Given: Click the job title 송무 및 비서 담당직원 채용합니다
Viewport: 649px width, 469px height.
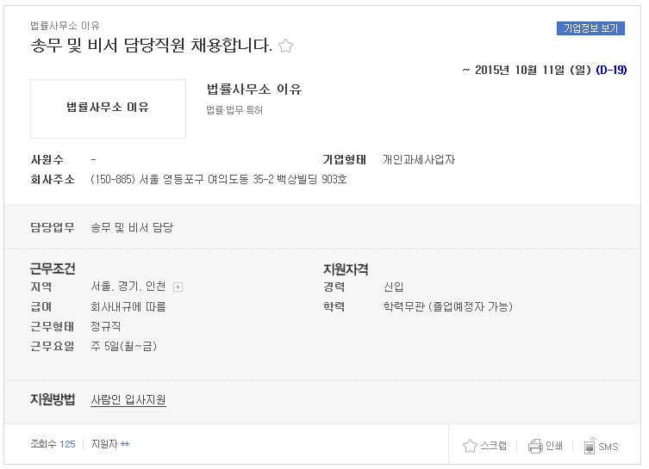Looking at the screenshot, I should [152, 45].
